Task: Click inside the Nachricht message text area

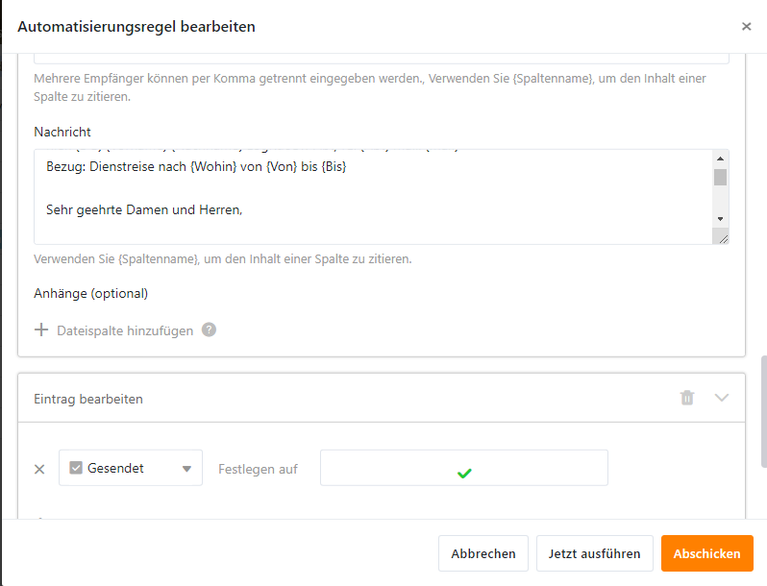Action: [373, 197]
